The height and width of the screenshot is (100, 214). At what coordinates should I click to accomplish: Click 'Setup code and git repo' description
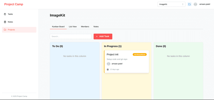[117, 59]
